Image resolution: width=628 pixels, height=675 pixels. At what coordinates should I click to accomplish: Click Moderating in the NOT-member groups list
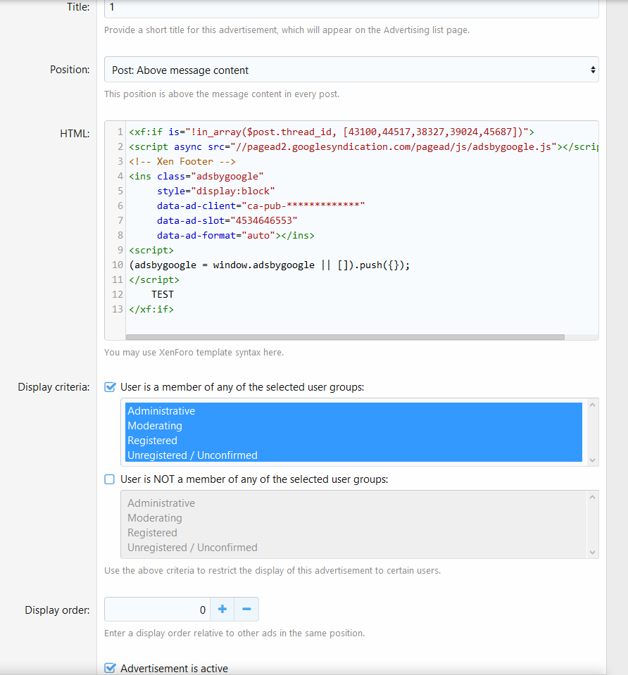tap(353, 517)
